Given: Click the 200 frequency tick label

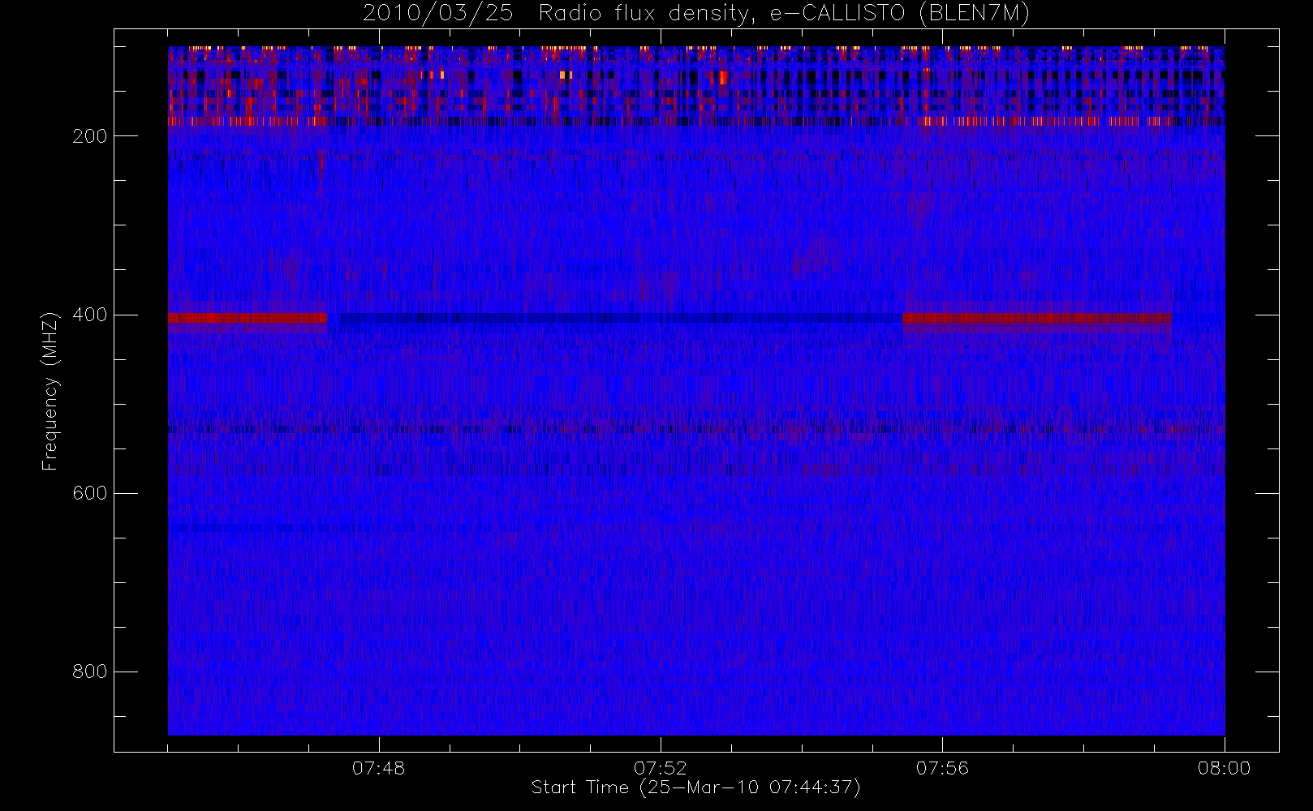Looking at the screenshot, I should 89,136.
